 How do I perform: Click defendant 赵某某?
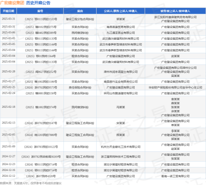point(175,149)
